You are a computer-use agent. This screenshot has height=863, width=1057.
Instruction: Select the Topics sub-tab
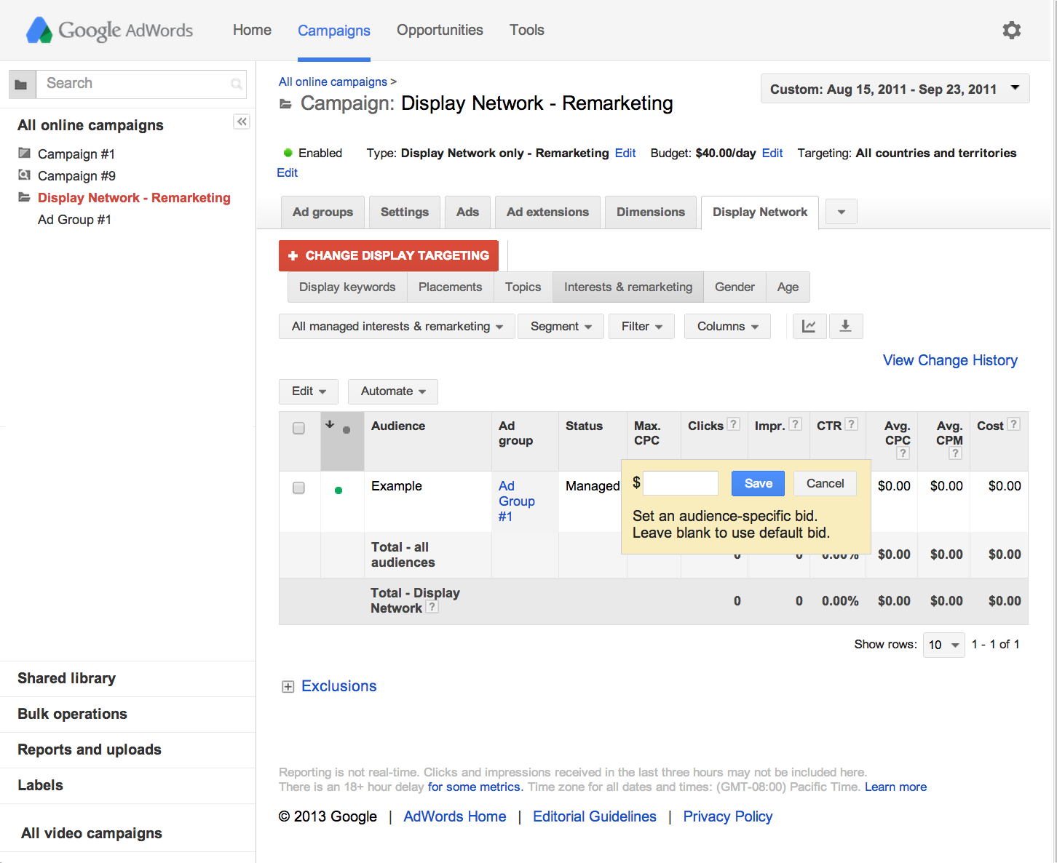pyautogui.click(x=523, y=287)
